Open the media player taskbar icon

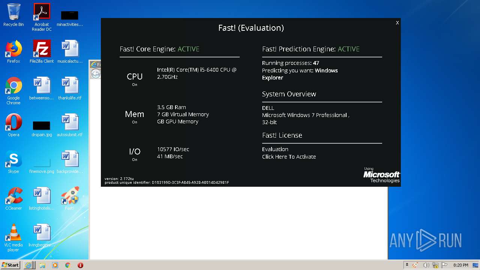[55, 265]
